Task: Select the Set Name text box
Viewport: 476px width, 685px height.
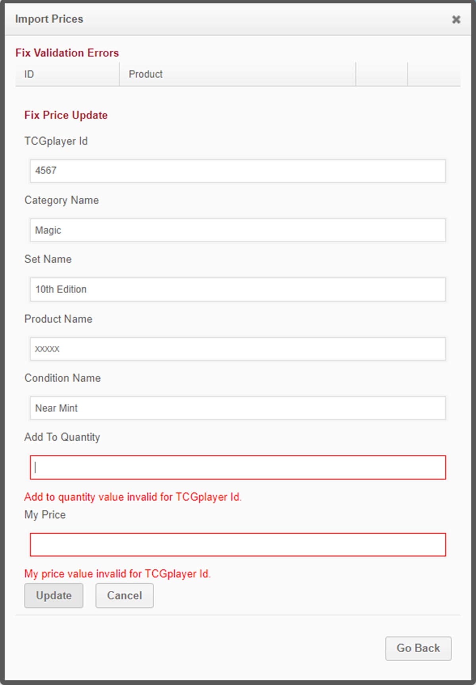Action: click(x=238, y=289)
